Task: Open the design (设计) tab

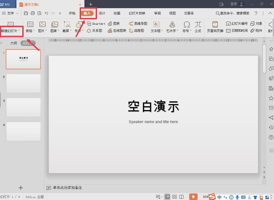Action: (102, 13)
